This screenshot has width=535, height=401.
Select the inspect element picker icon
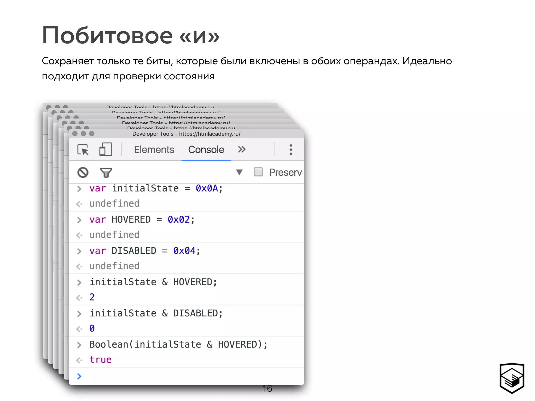[83, 150]
